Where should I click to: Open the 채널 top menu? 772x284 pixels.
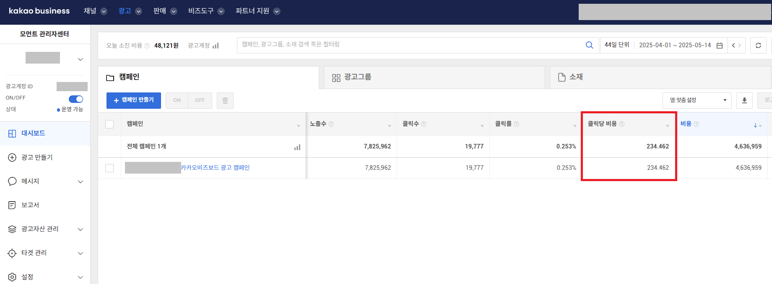pos(95,11)
